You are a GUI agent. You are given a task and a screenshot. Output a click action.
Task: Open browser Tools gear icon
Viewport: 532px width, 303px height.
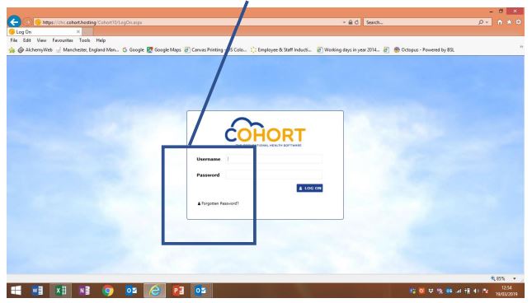519,22
